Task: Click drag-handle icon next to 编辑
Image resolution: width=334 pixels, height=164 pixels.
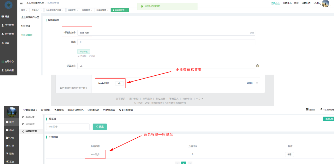Action: coord(257,83)
